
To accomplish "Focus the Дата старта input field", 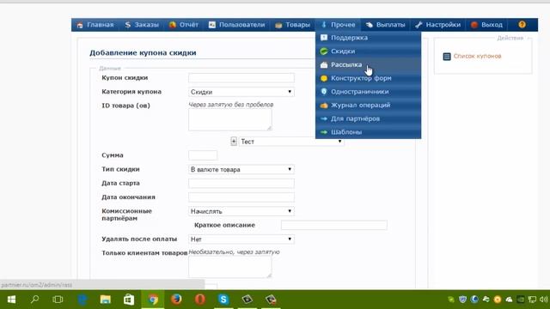I will pos(241,183).
